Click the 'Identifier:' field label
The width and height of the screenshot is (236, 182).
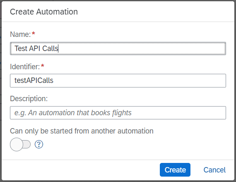tap(25, 67)
